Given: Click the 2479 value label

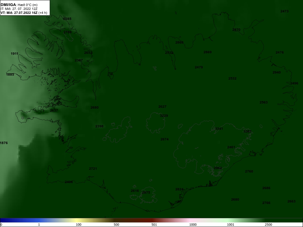Looking at the screenshot, I should tap(199, 67).
